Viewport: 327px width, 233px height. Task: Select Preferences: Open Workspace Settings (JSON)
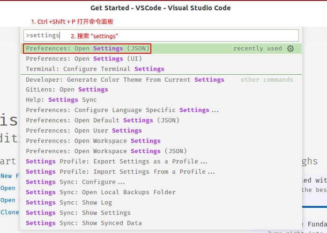click(161, 151)
